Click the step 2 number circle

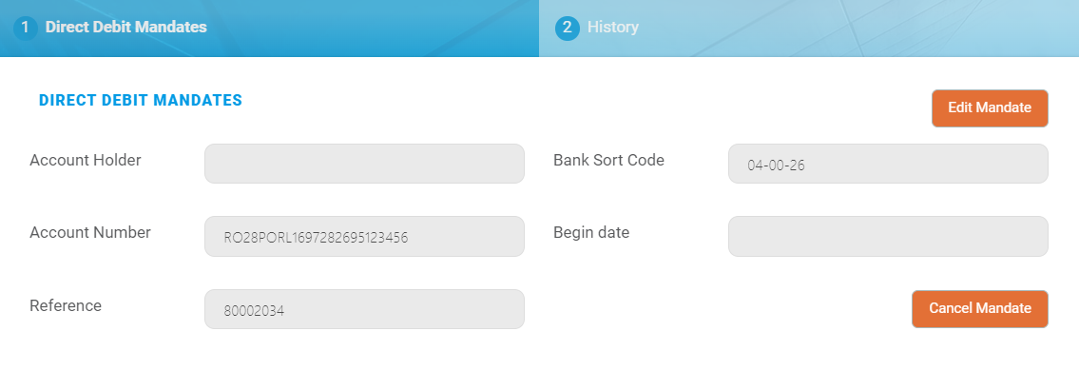(x=568, y=28)
